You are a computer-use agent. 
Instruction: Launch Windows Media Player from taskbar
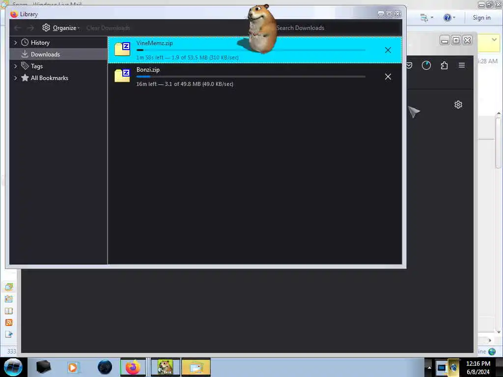click(x=73, y=367)
